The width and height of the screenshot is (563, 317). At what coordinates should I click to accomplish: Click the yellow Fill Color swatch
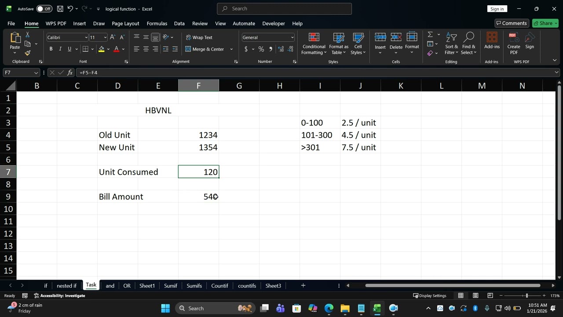[x=102, y=49]
